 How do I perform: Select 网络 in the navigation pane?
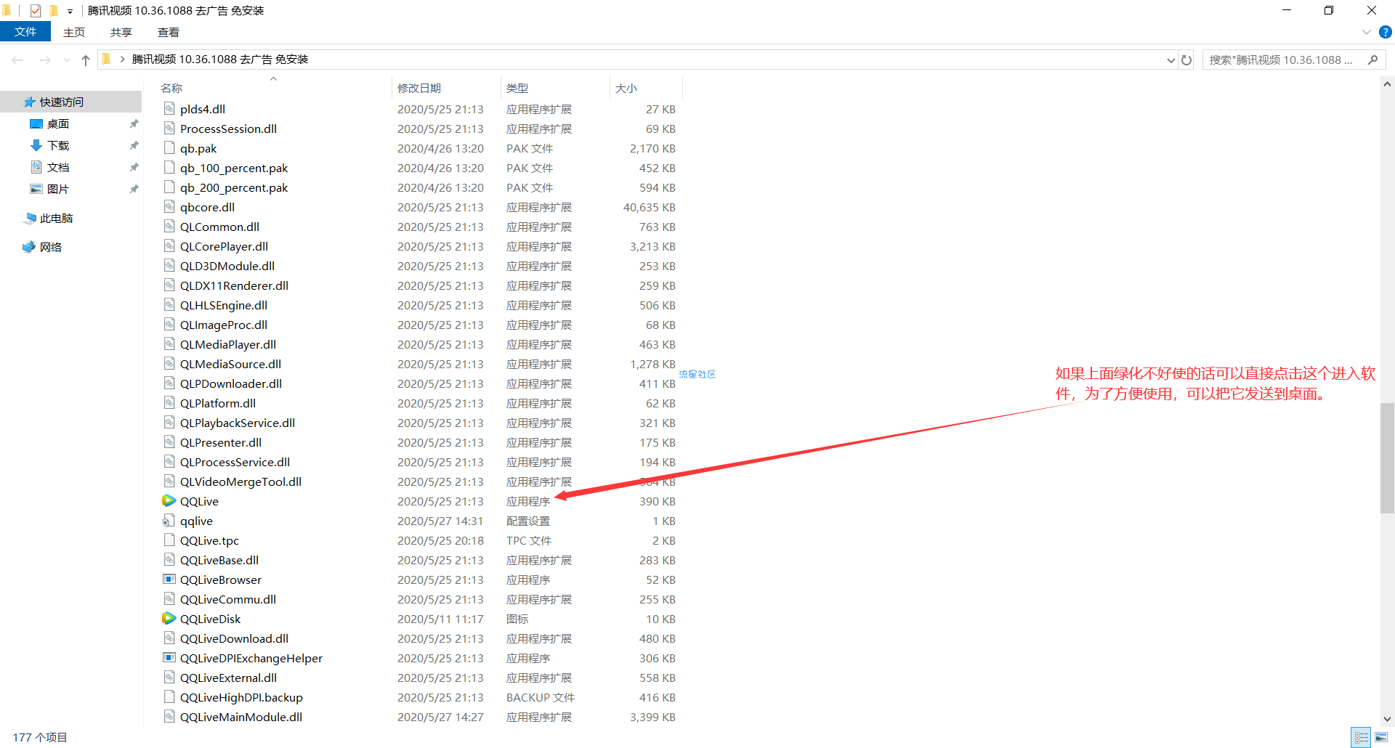coord(51,248)
